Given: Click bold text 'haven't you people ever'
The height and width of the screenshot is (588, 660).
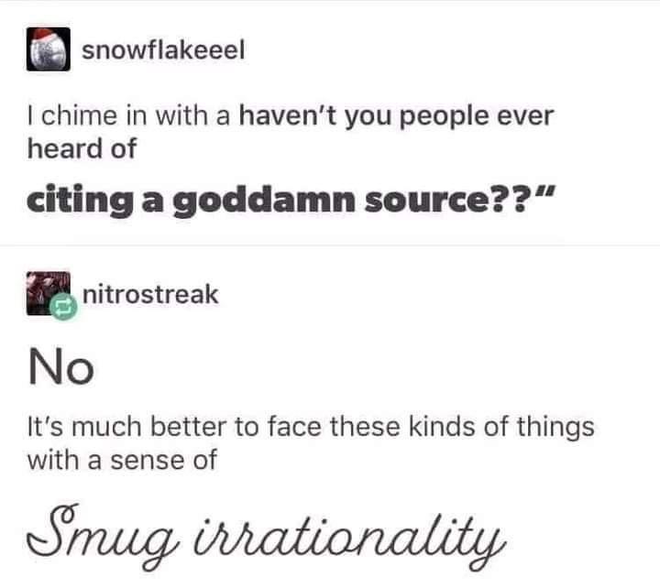Looking at the screenshot, I should (396, 117).
